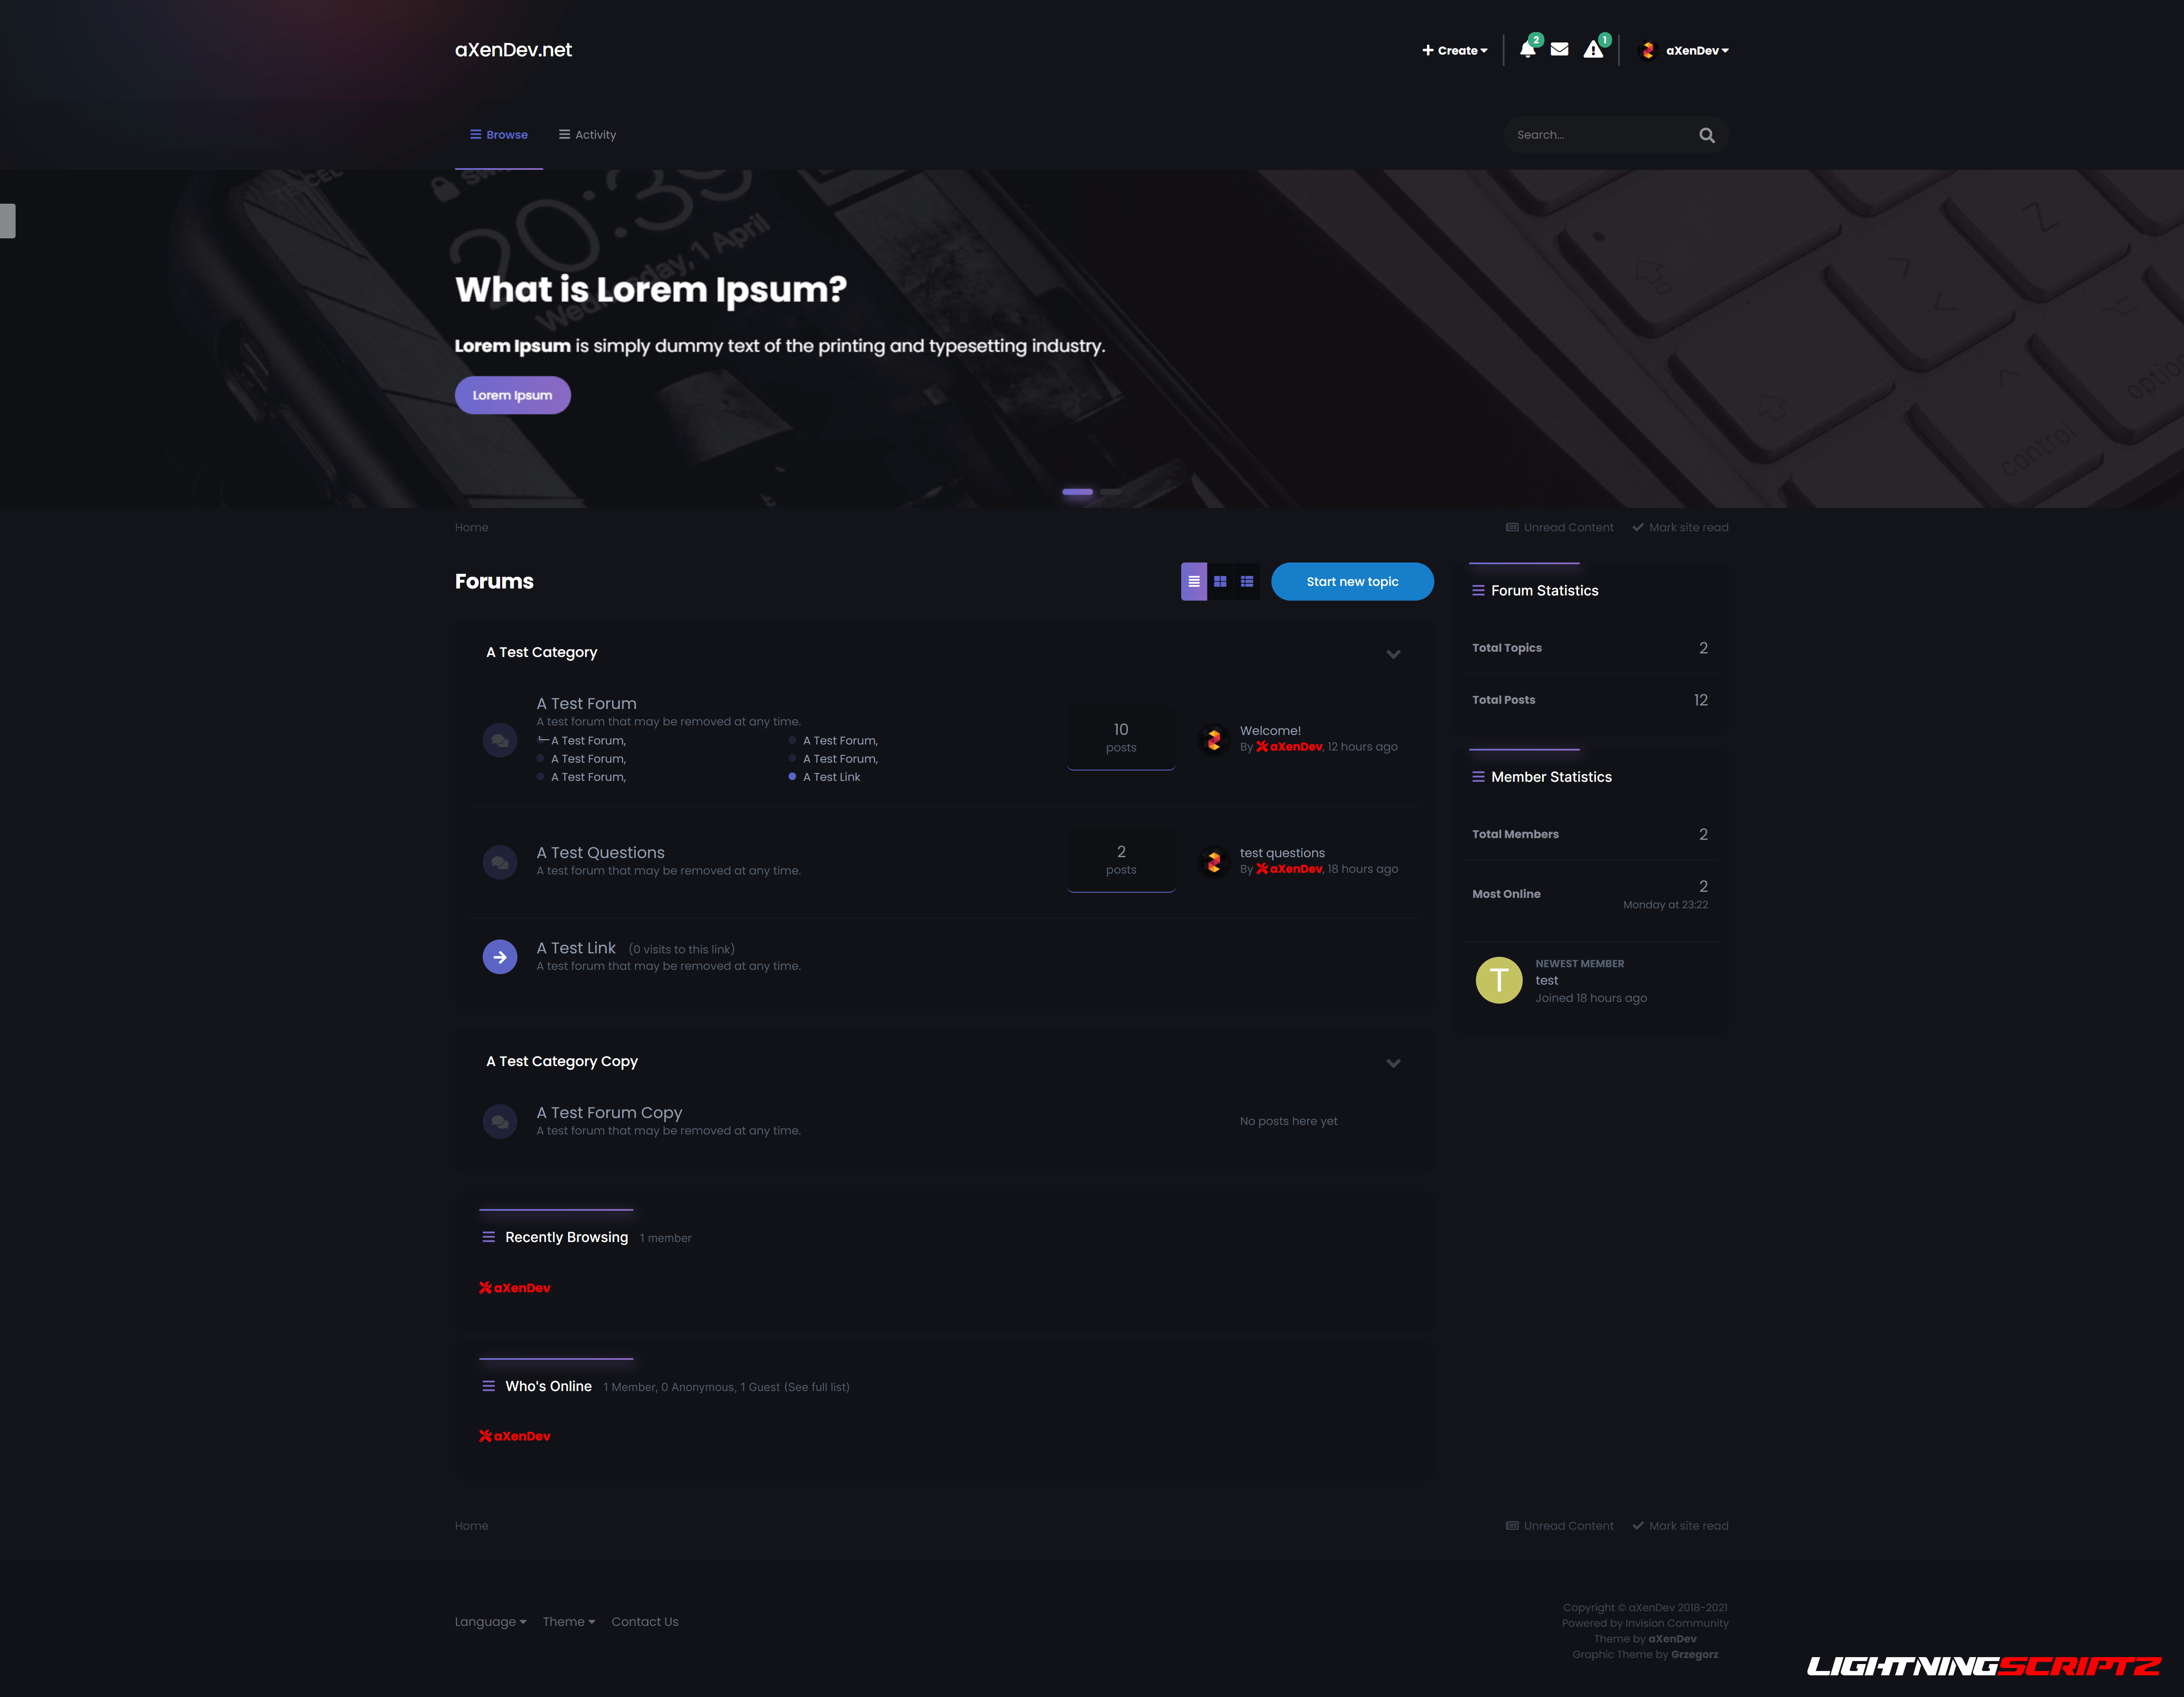Click the search magnifier icon
This screenshot has width=2184, height=1697.
click(1707, 135)
